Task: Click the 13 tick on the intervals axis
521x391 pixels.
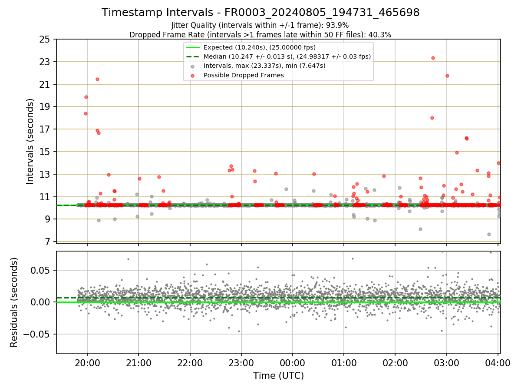Action: point(44,175)
